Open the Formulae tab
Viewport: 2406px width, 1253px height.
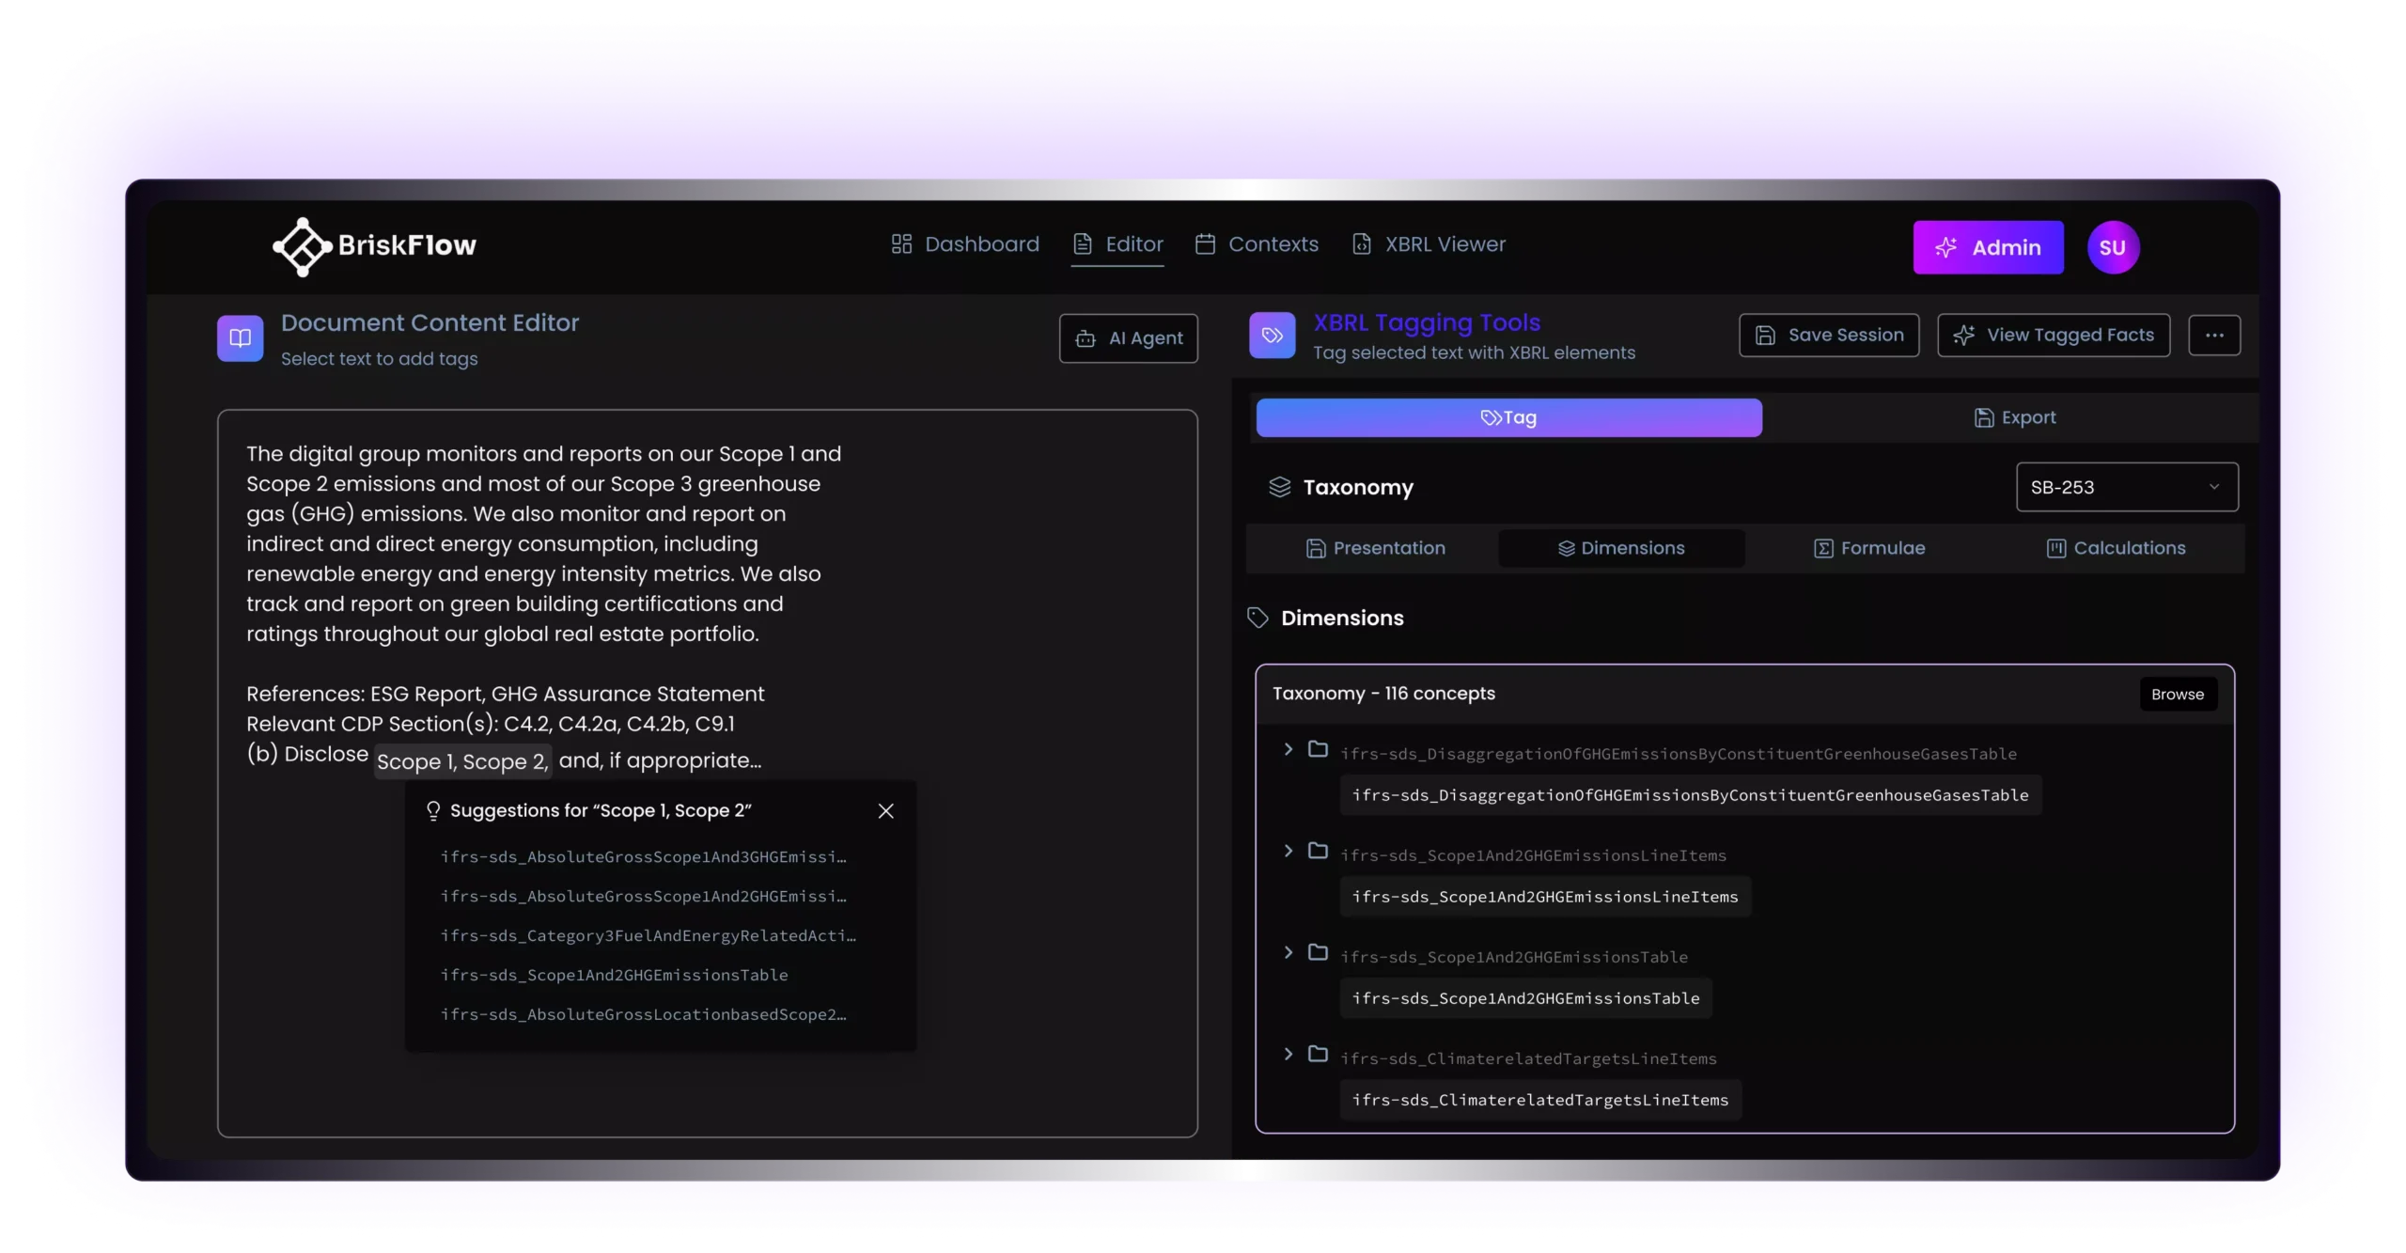(x=1868, y=548)
